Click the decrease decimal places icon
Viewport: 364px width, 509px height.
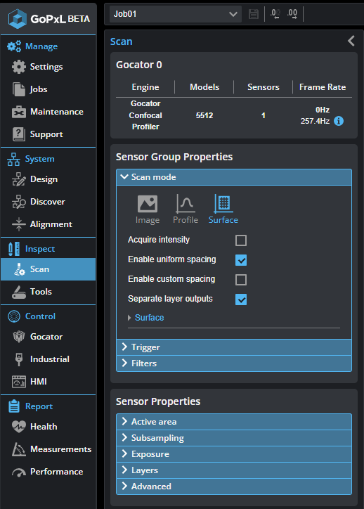(x=275, y=14)
